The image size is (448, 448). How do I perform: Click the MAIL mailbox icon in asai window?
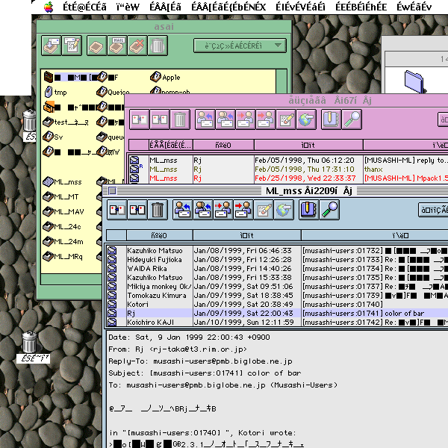coord(117,46)
